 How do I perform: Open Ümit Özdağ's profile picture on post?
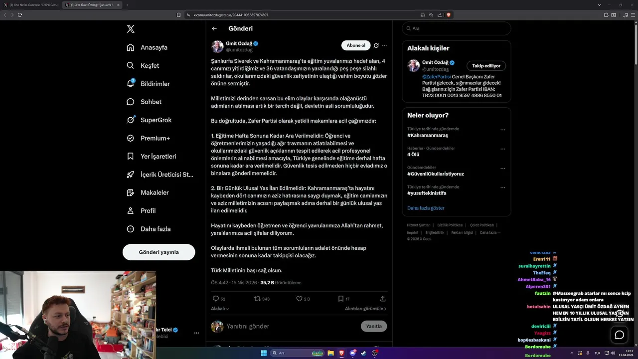pos(217,46)
